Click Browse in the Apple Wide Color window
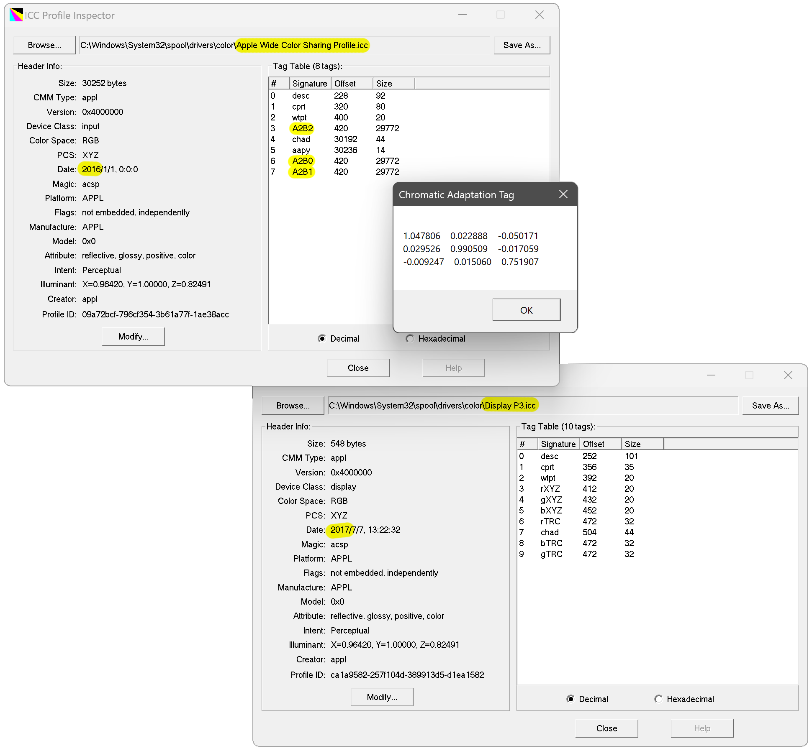812x751 pixels. [44, 45]
